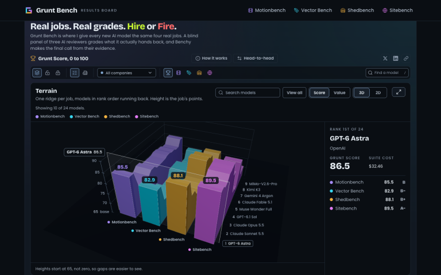Select rank 3 Claude Opus 5.5 label
This screenshot has height=275, width=441.
tap(247, 225)
